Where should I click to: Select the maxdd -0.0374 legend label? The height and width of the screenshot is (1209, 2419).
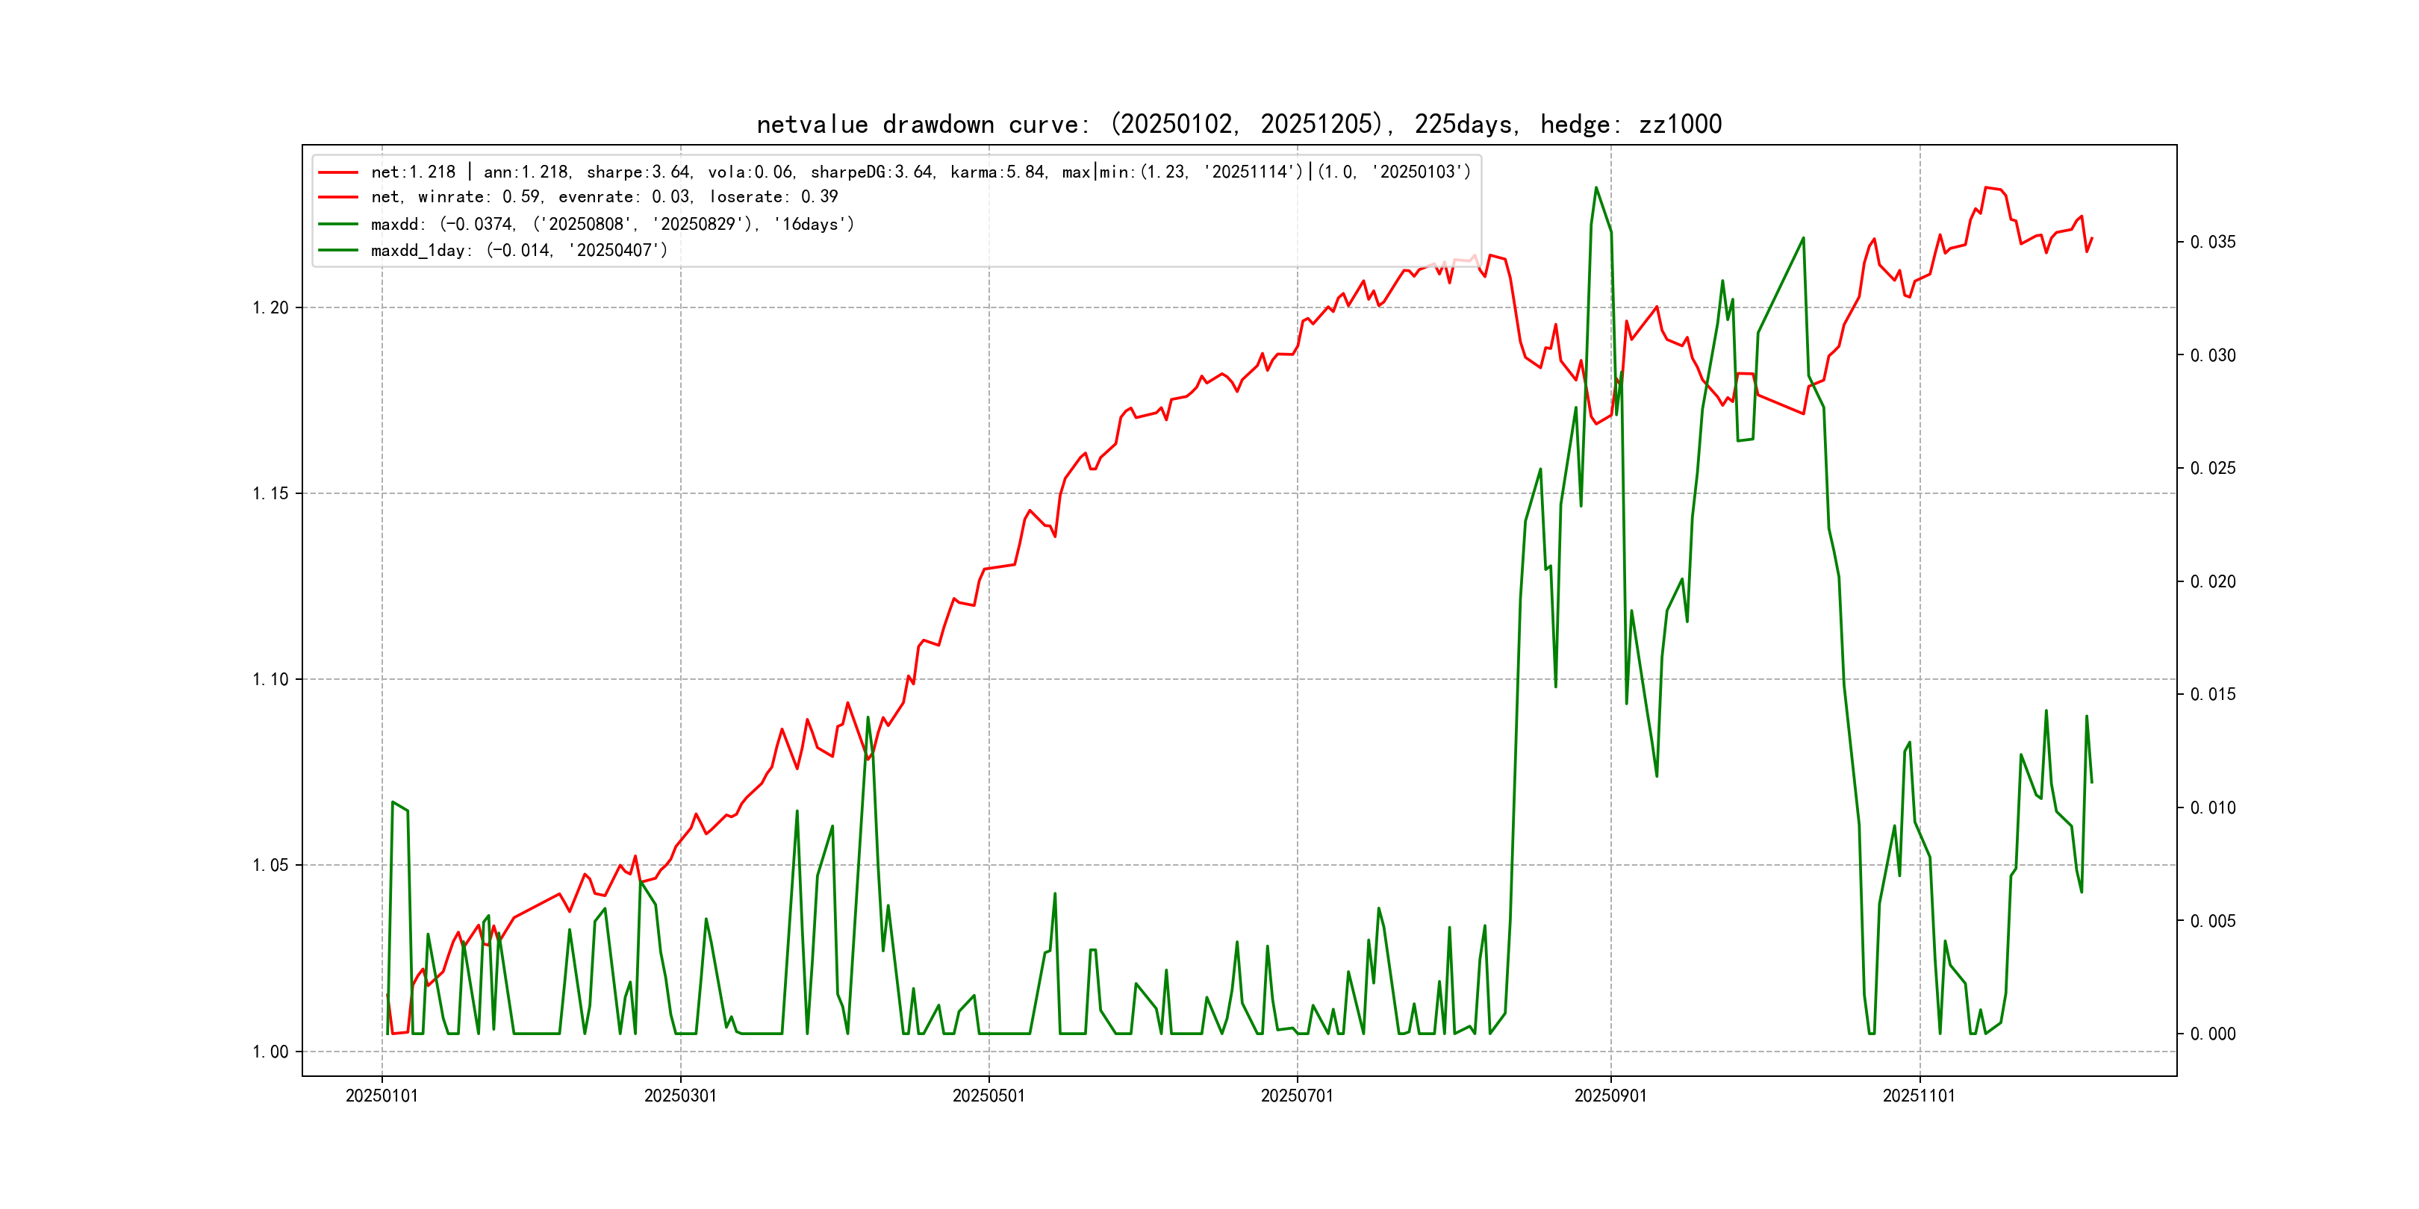pos(612,225)
